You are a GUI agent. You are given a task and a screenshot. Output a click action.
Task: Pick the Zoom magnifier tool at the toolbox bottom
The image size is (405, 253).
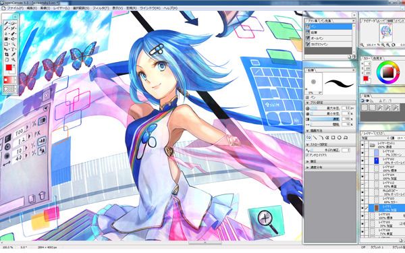coord(13,59)
